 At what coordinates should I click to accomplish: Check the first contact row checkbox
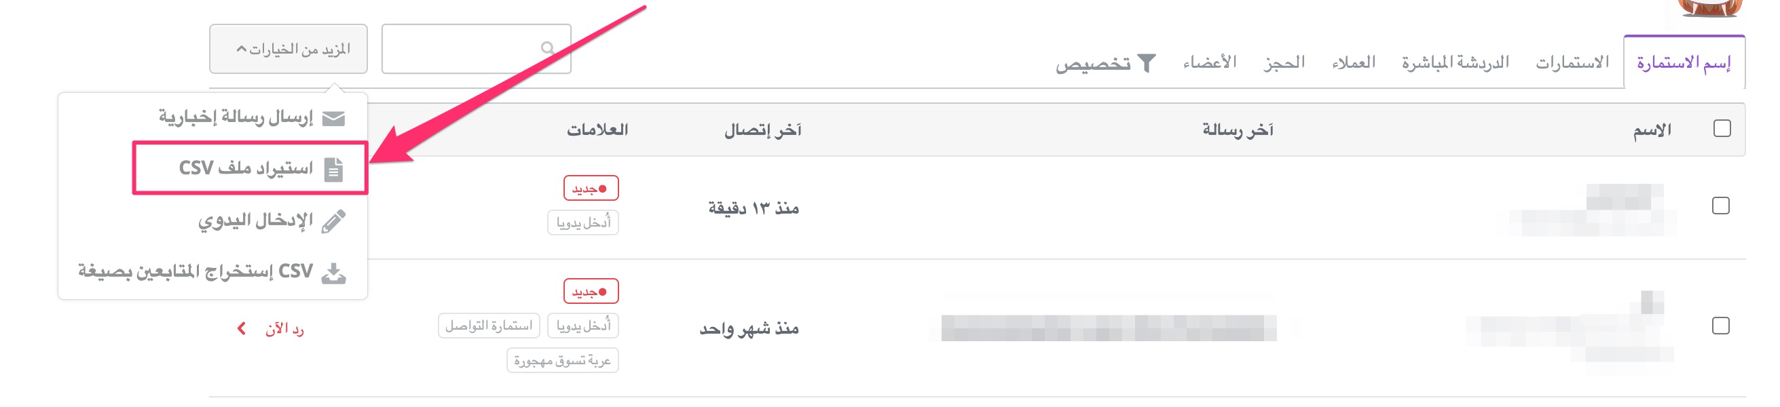1720,206
